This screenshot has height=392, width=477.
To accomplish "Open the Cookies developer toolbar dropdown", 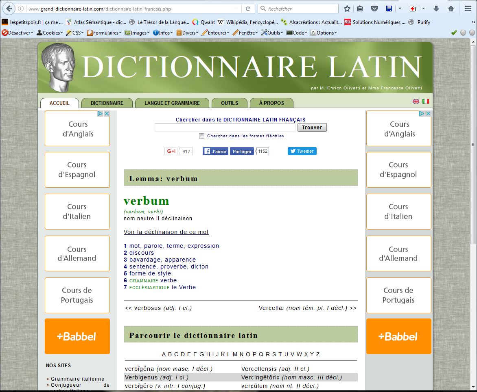I will (x=50, y=32).
